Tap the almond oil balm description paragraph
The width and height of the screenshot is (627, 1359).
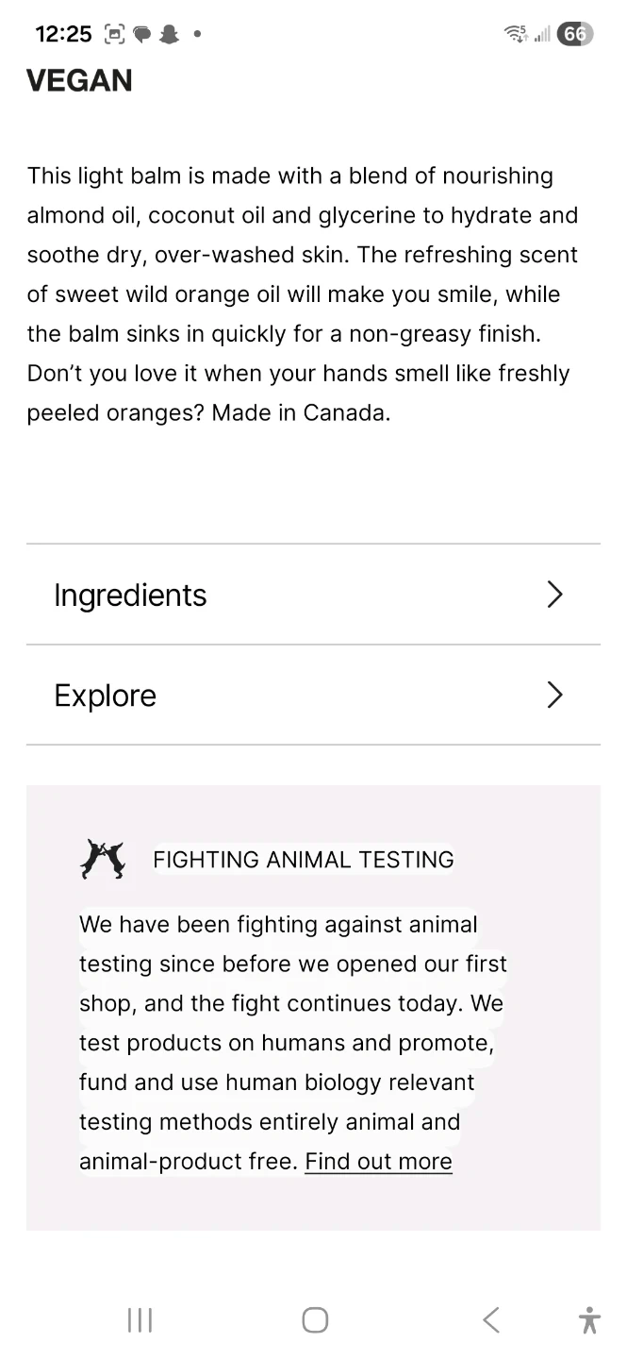coord(303,294)
